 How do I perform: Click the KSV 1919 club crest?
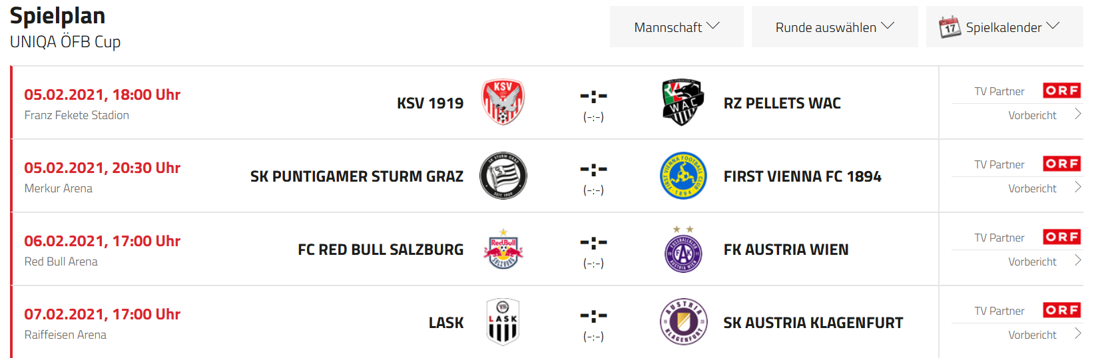pos(503,102)
